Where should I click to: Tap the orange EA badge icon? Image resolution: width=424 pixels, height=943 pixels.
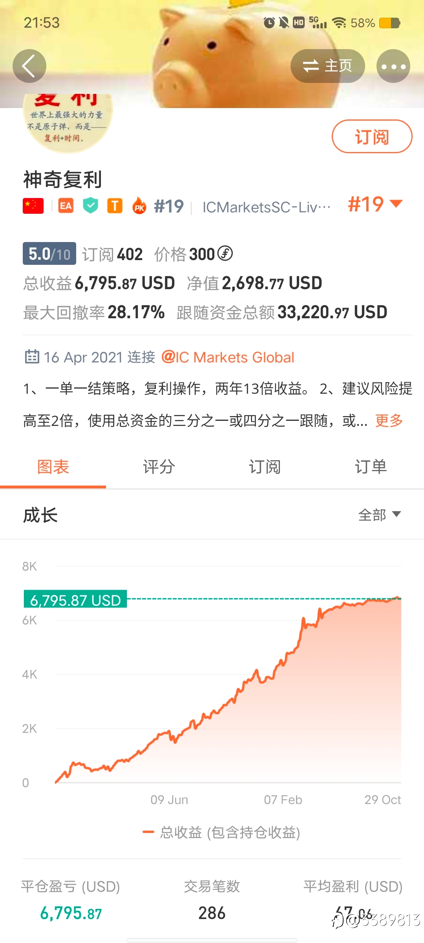click(x=66, y=206)
